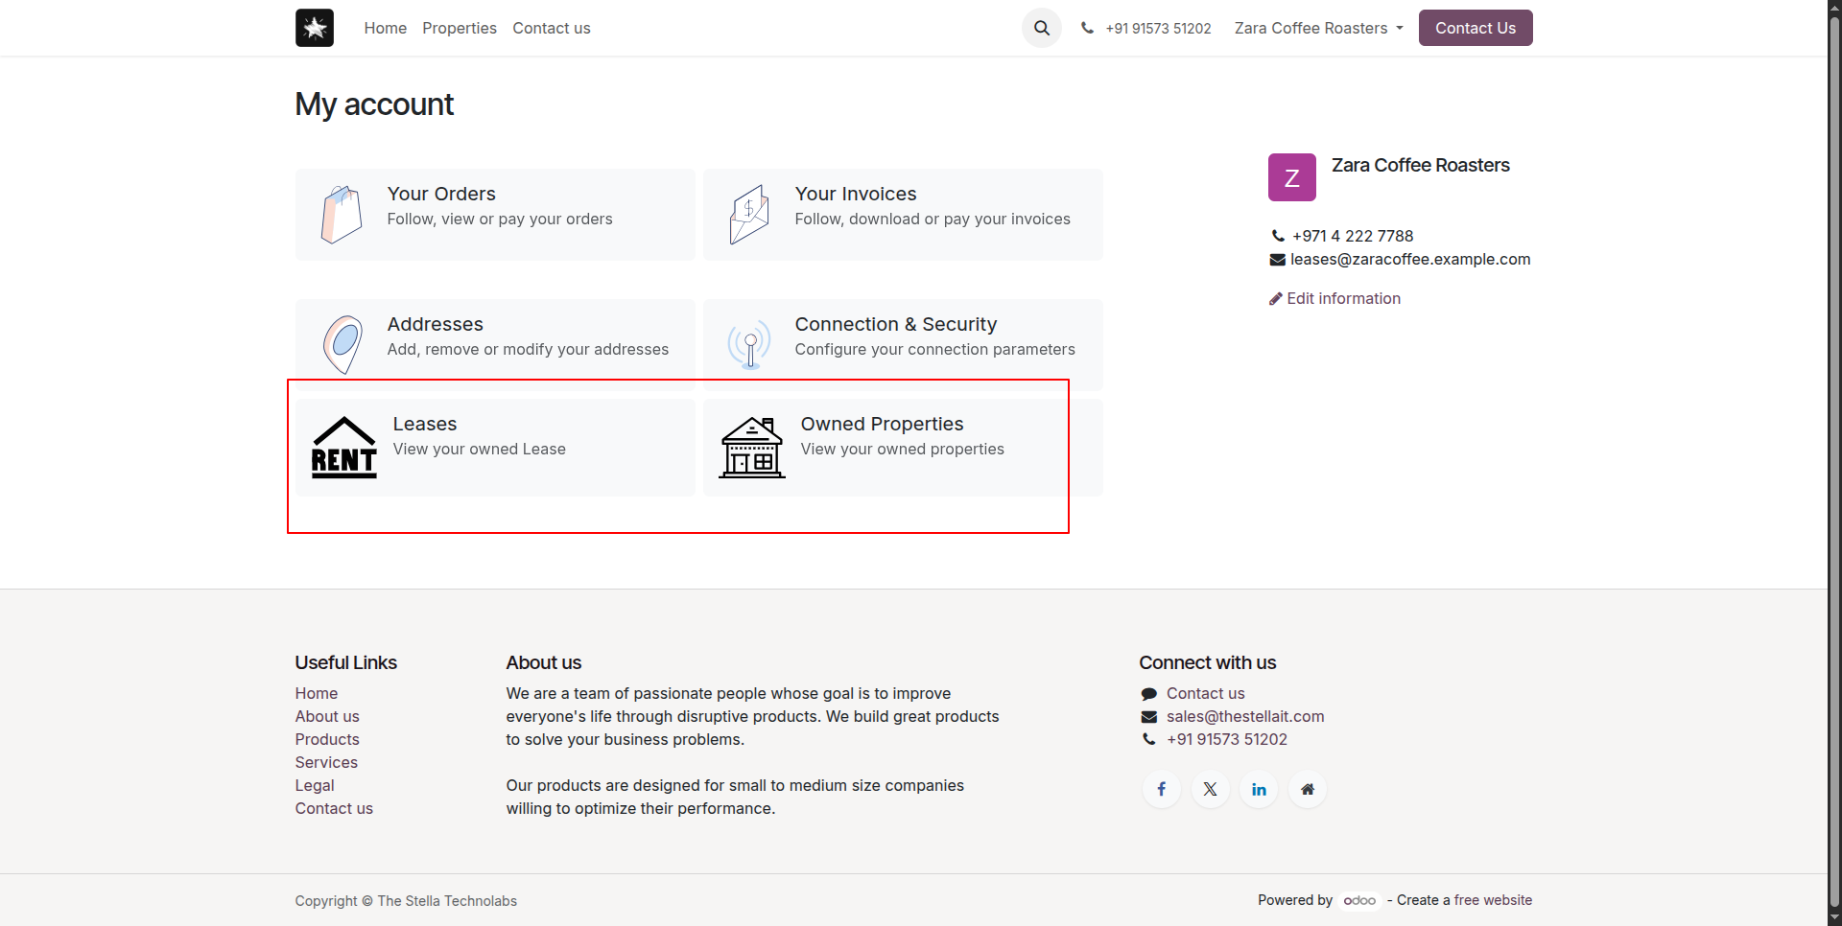Click footer Useful Links Home
Image resolution: width=1842 pixels, height=926 pixels.
click(x=317, y=693)
